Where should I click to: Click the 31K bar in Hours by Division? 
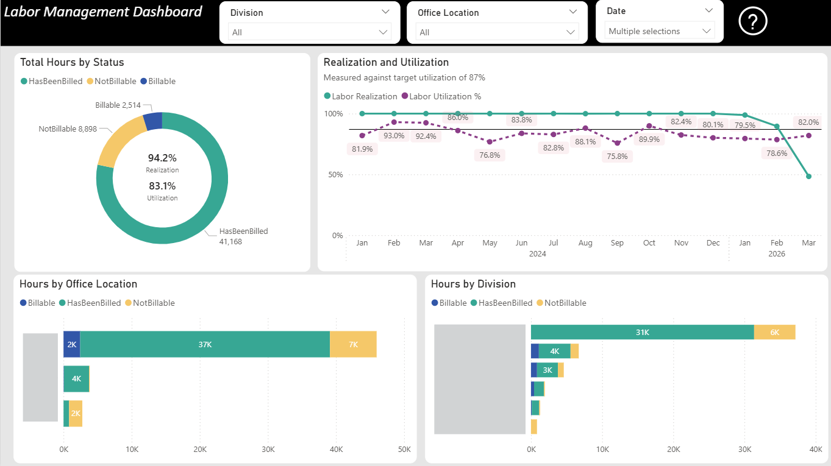click(643, 332)
